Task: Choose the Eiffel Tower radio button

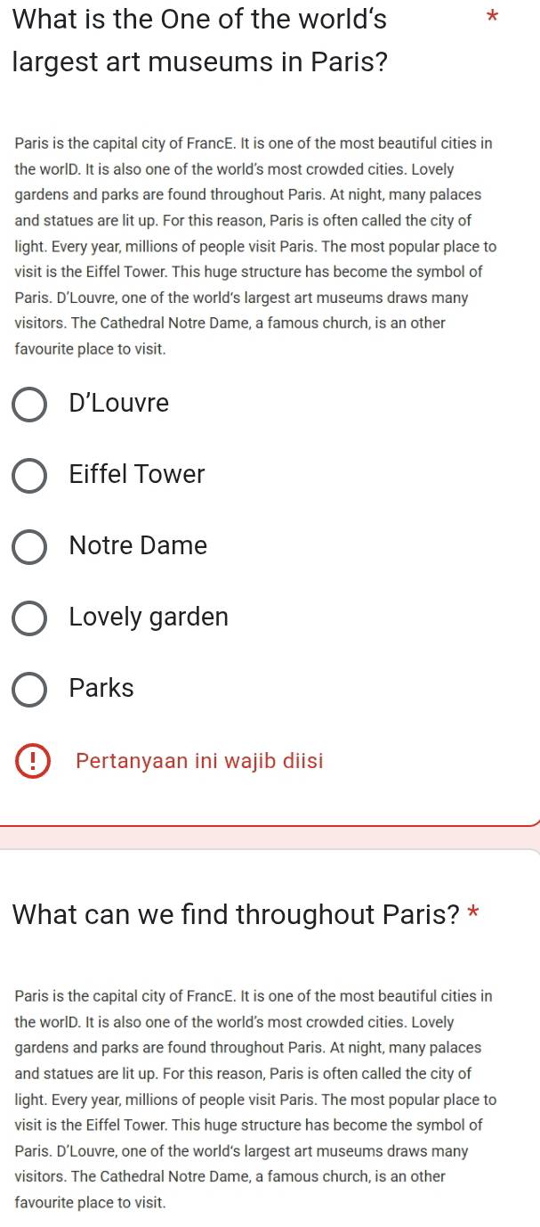Action: [29, 476]
